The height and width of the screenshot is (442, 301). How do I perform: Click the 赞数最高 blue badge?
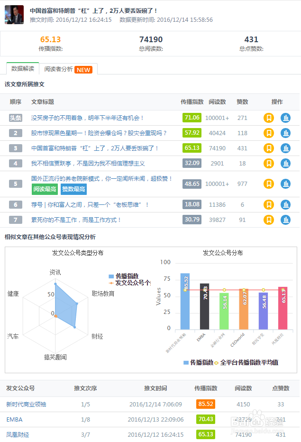pos(73,189)
